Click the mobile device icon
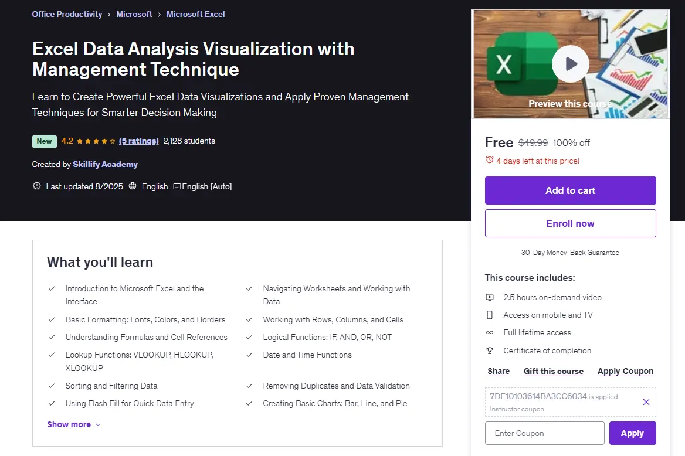Screen dimensions: 685x456 tap(490, 315)
